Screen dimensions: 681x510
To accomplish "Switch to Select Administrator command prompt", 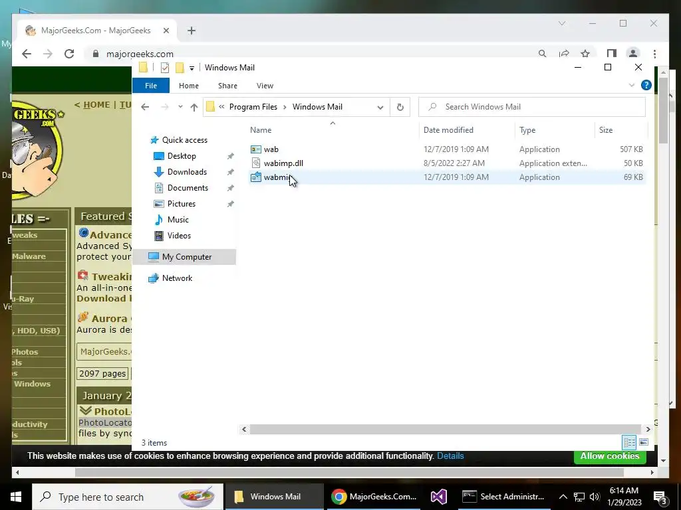I will tap(503, 497).
